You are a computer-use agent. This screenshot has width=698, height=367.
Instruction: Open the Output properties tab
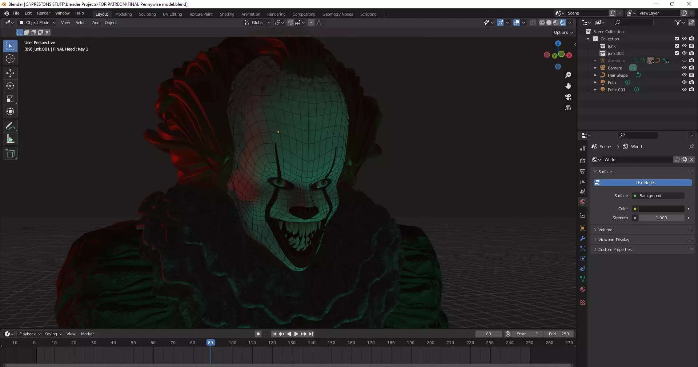[x=583, y=171]
